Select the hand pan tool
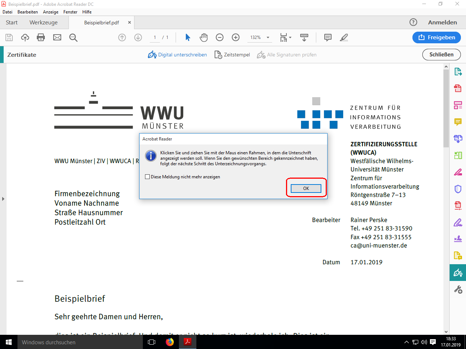Screen dimensions: 466x349 pos(204,37)
